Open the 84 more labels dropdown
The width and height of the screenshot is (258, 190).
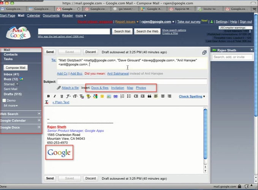[x=11, y=106]
